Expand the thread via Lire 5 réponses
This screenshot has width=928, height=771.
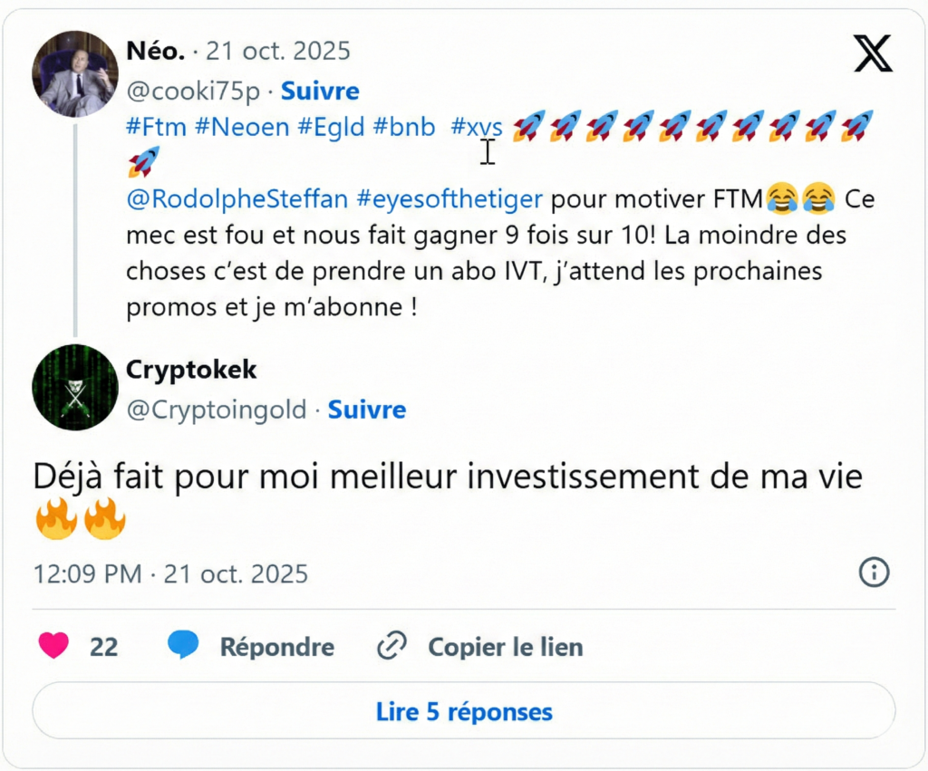point(463,712)
